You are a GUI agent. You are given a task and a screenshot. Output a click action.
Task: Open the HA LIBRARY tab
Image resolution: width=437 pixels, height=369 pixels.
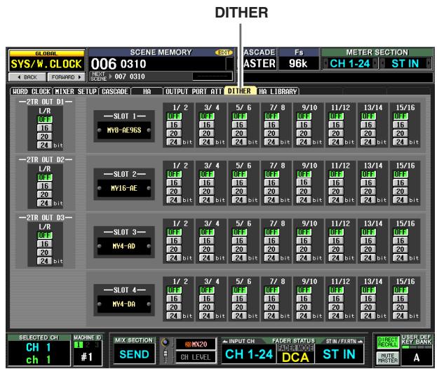click(x=278, y=91)
